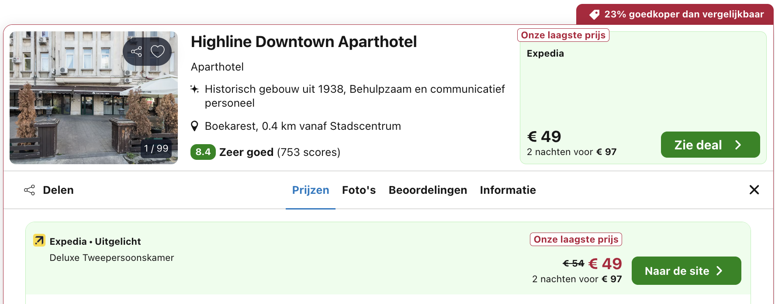Open the 753 scores review text
Viewport: 775px width, 304px height.
click(x=308, y=152)
